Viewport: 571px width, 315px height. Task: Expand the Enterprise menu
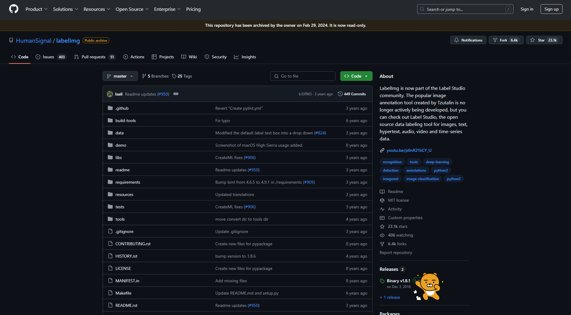click(167, 9)
